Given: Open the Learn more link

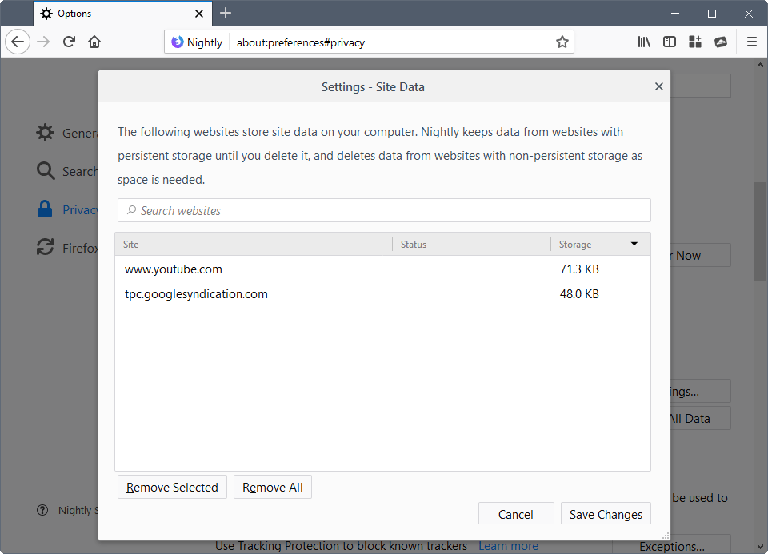Looking at the screenshot, I should click(x=508, y=545).
